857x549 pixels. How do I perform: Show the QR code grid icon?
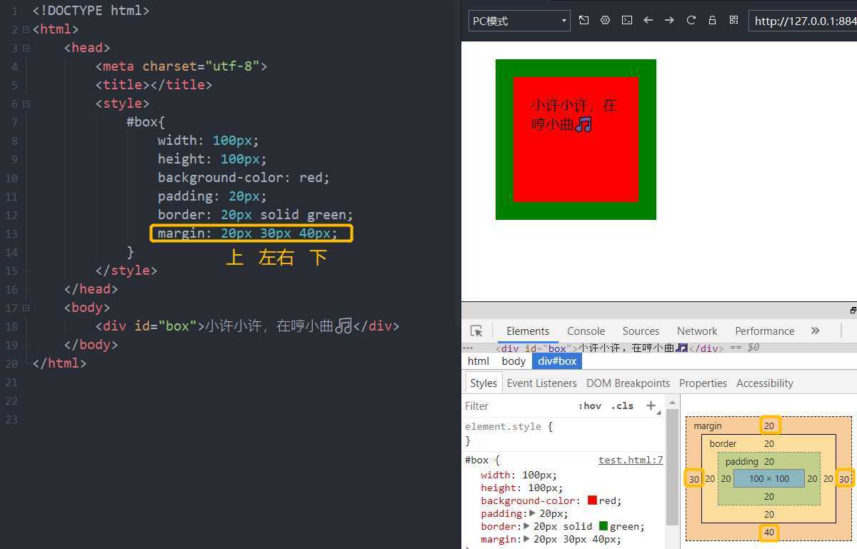click(x=733, y=21)
